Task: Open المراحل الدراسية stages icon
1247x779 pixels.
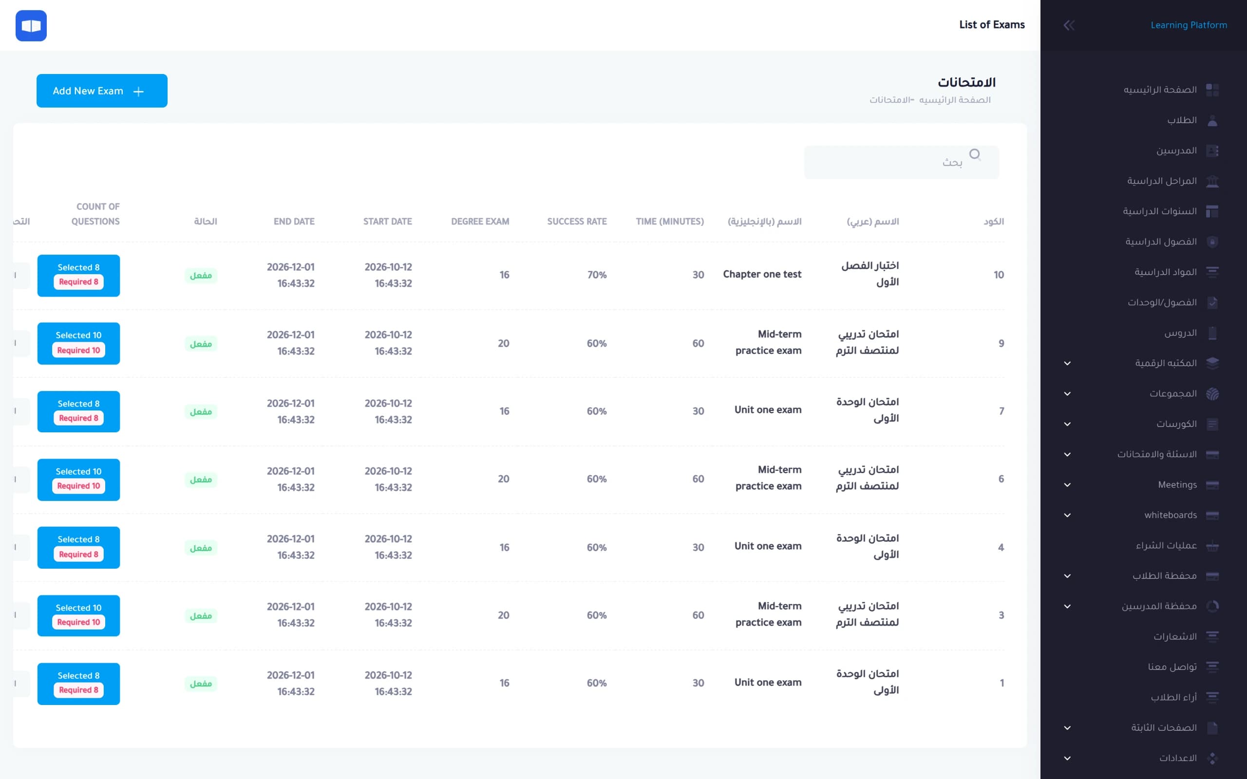Action: (x=1212, y=181)
